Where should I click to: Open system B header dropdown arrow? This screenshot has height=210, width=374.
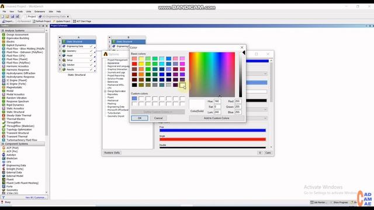[x=109, y=37]
